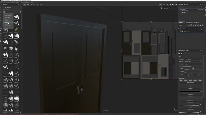Open the Diffuse channel dropdown in Layers

point(182,25)
